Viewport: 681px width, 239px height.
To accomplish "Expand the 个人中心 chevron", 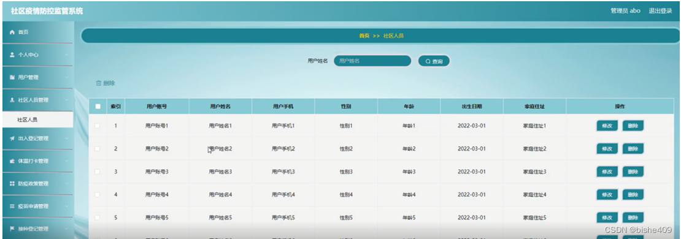I will tap(67, 55).
